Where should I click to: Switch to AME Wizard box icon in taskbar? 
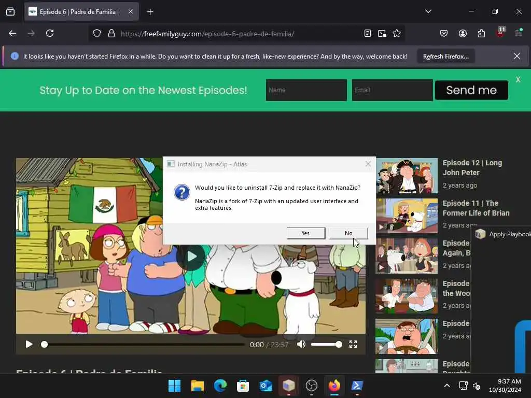click(288, 386)
